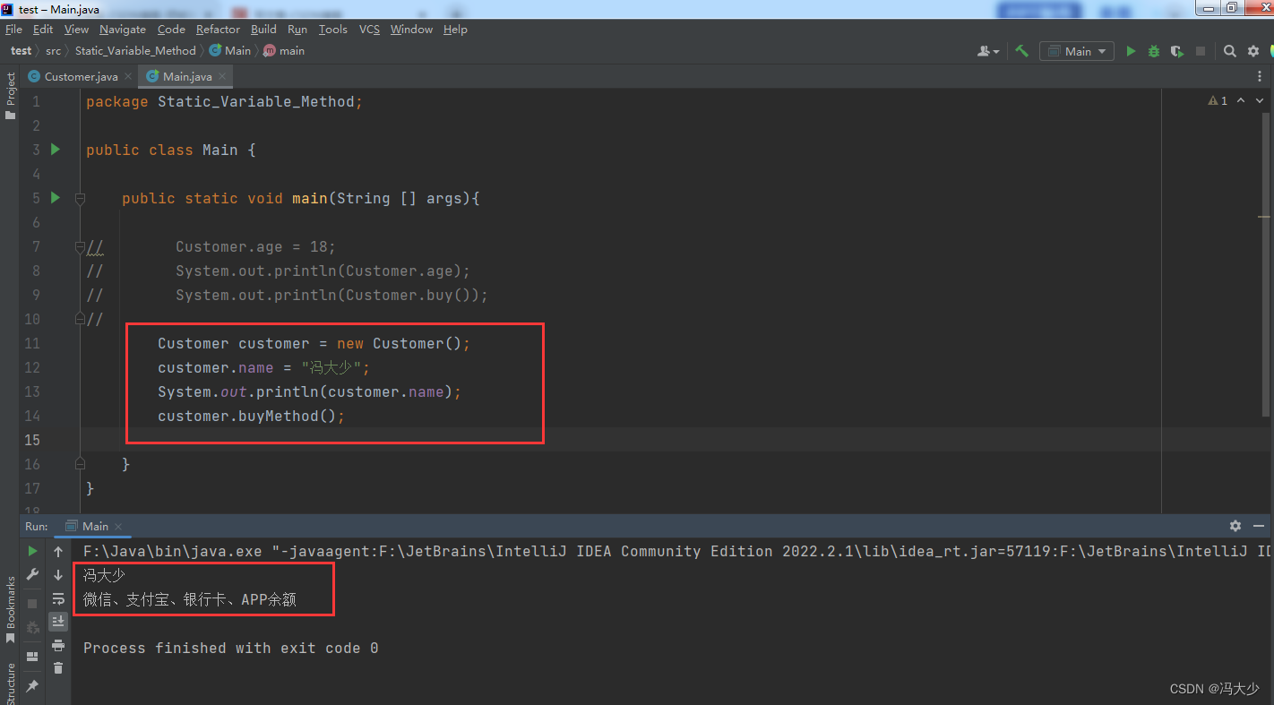Open the Code With Me user menu
This screenshot has height=705, width=1274.
tap(988, 51)
